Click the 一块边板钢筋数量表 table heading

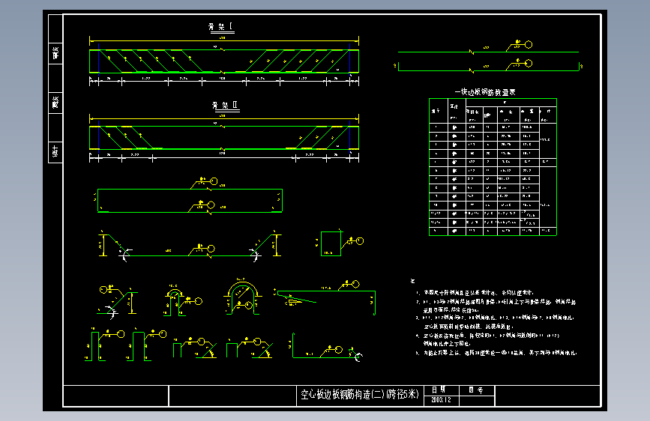[485, 92]
